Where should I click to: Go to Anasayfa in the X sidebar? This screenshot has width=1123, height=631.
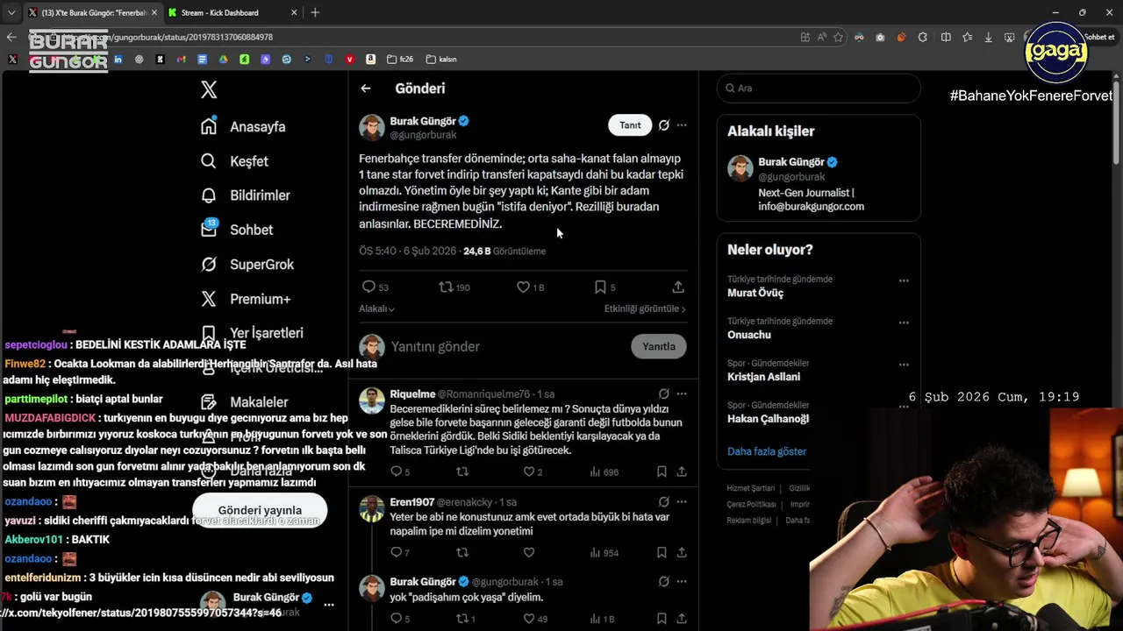click(243, 126)
